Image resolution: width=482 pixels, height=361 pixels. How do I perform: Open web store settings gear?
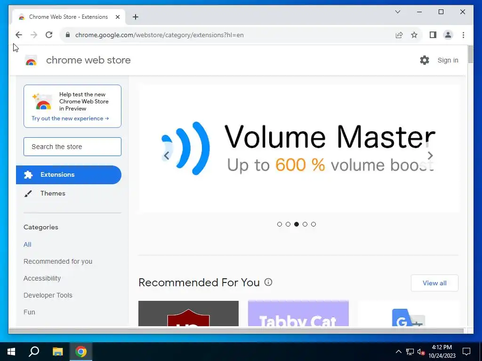(x=424, y=60)
